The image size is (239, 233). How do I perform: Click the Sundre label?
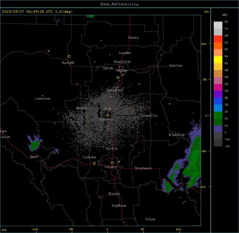(81, 108)
